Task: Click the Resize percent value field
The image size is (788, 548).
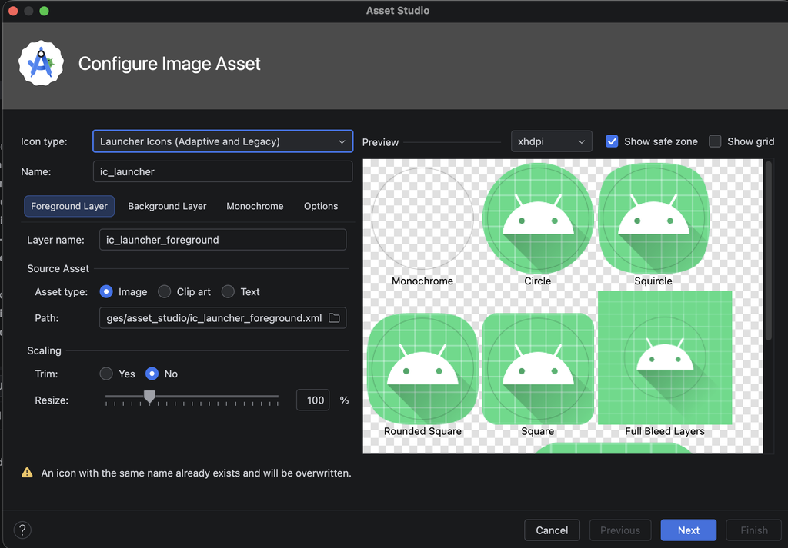Action: pos(313,400)
